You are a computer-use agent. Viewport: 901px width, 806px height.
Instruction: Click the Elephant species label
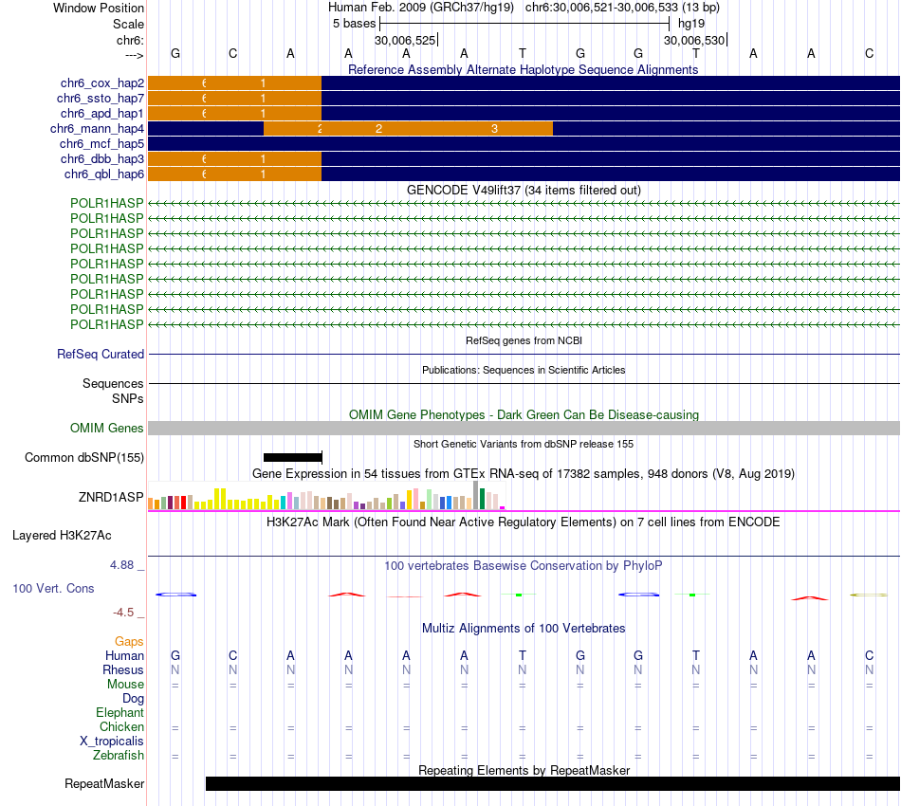tap(120, 713)
